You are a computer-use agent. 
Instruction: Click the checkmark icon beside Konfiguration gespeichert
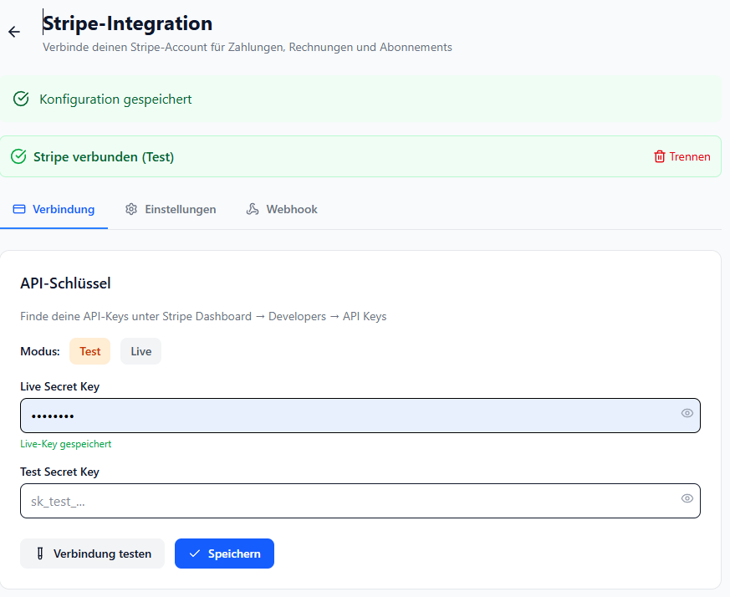[21, 99]
